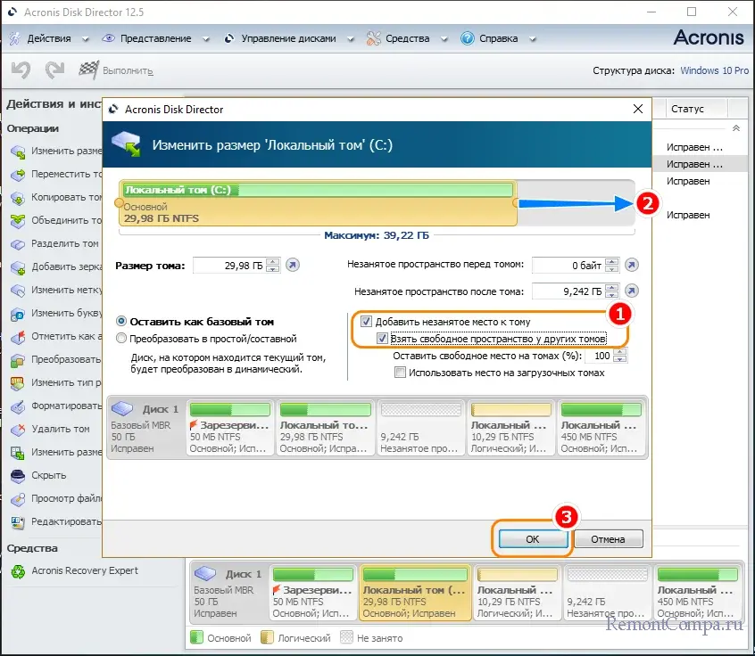Select 'Оставить как базовый том' radio button
755x656 pixels.
121,321
